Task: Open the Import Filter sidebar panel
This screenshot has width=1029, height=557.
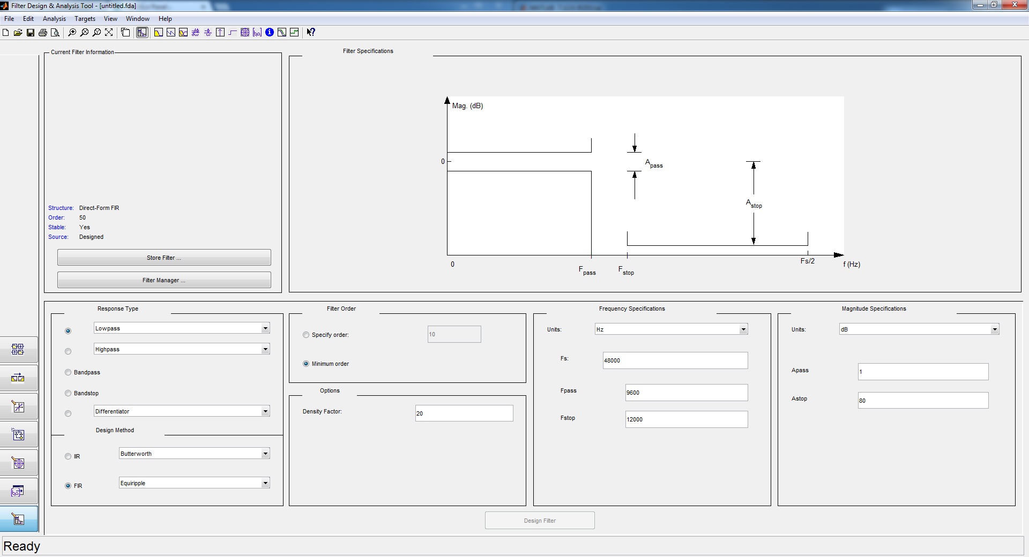Action: coord(18,491)
